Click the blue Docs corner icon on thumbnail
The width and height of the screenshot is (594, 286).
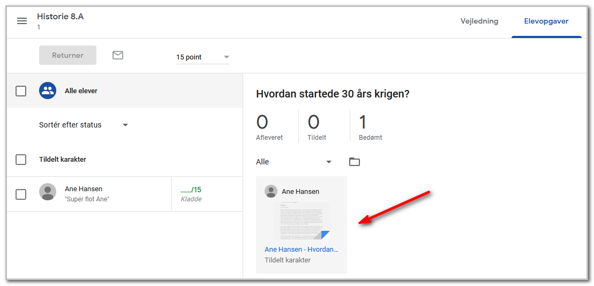[325, 235]
